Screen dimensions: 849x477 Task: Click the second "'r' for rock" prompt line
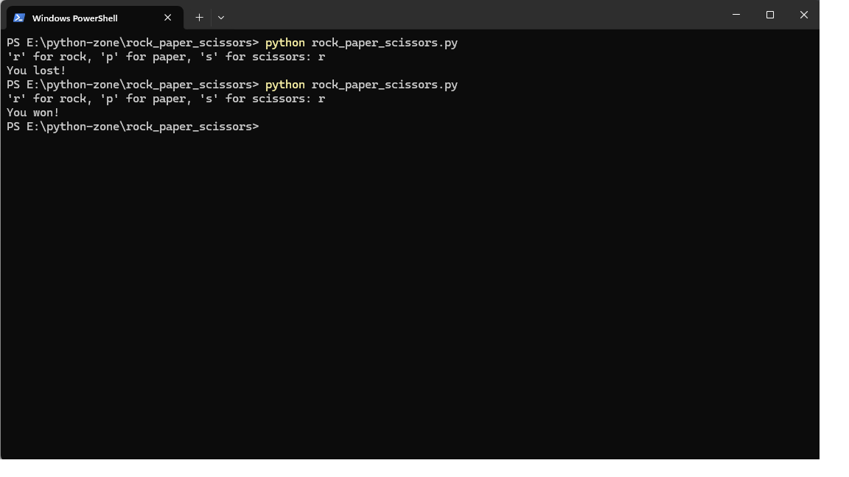tap(166, 99)
